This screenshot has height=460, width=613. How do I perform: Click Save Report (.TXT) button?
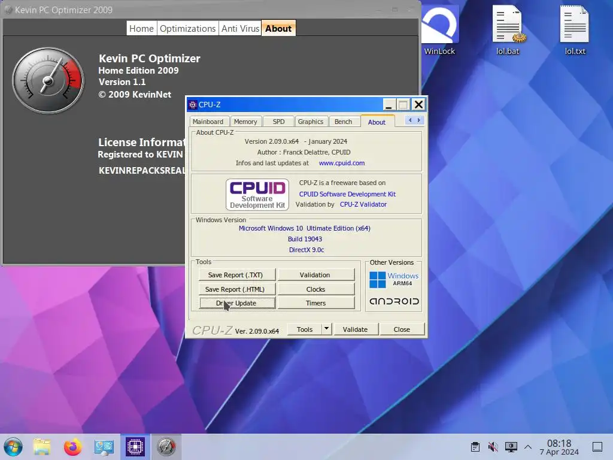pos(237,275)
